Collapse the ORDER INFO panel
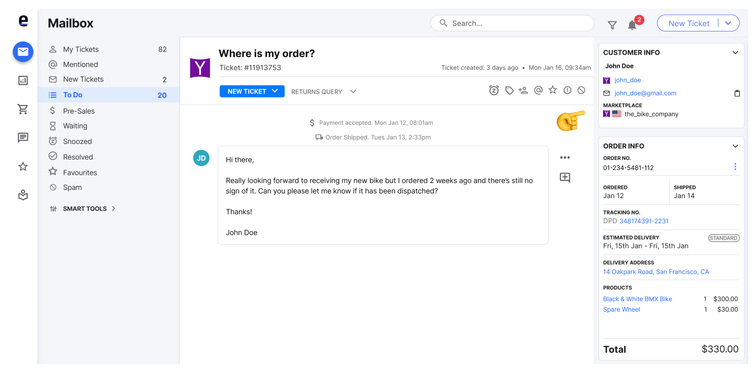Viewport: 756px width, 372px height. 735,146
